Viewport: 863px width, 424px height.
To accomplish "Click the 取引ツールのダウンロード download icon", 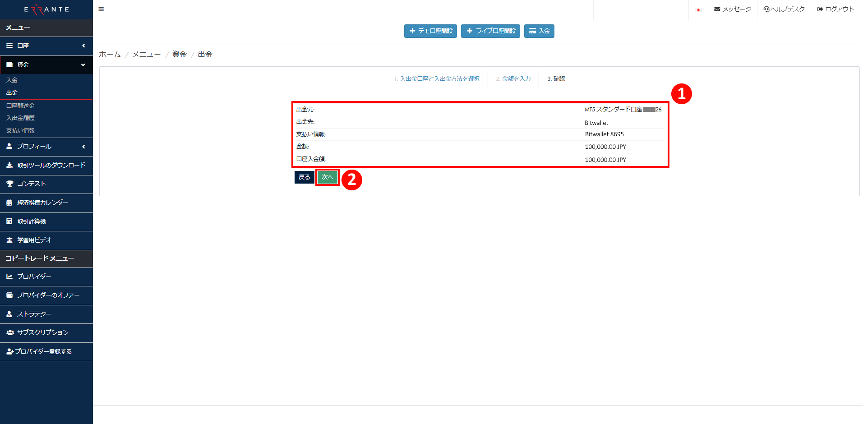I will pos(9,165).
